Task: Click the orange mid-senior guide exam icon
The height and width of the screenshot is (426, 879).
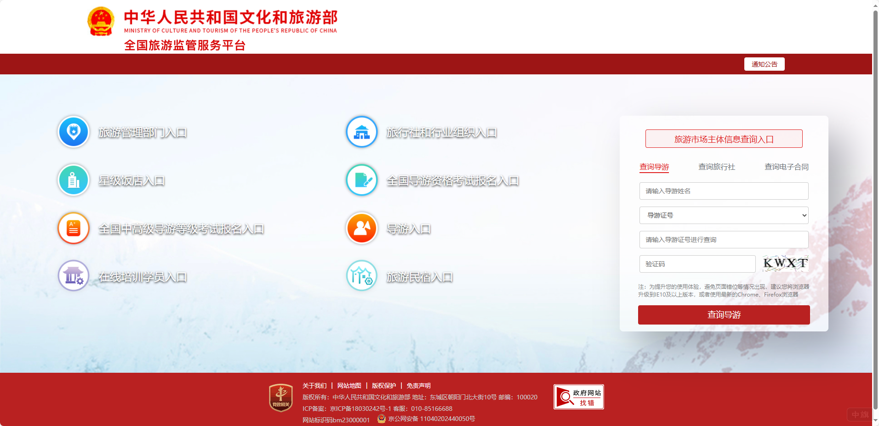Action: [x=74, y=229]
